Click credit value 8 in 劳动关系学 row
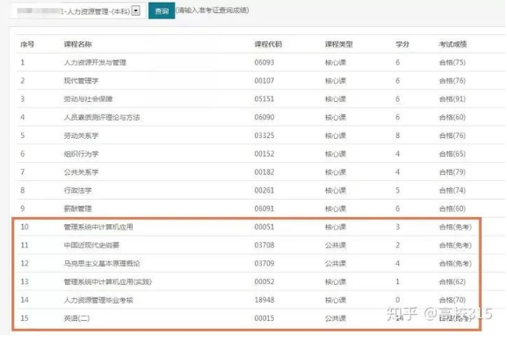Screen dimensions: 507x343 tap(397, 135)
